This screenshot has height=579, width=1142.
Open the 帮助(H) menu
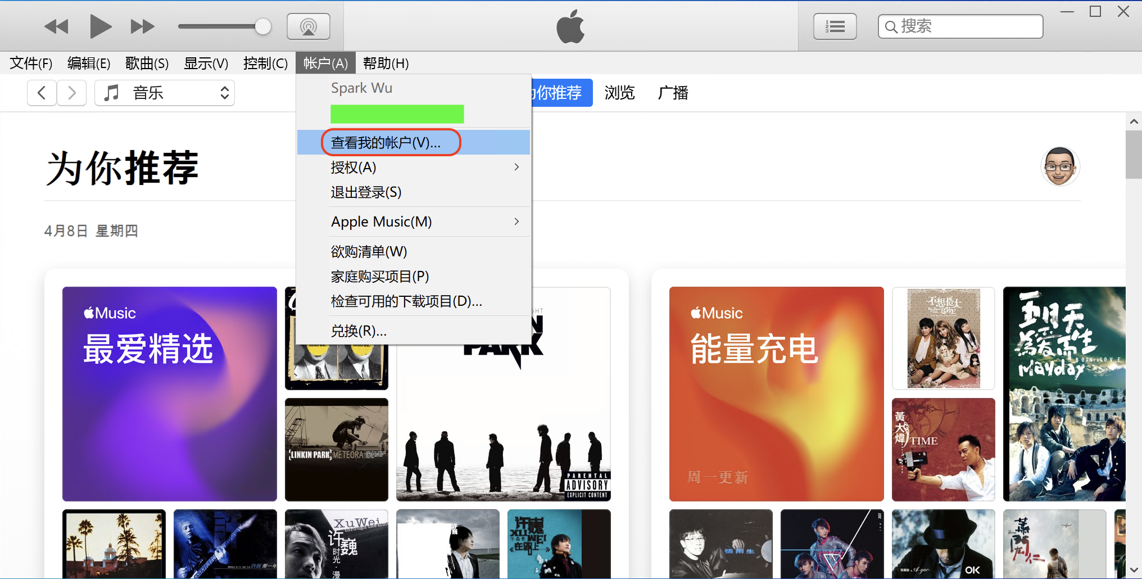pyautogui.click(x=386, y=64)
